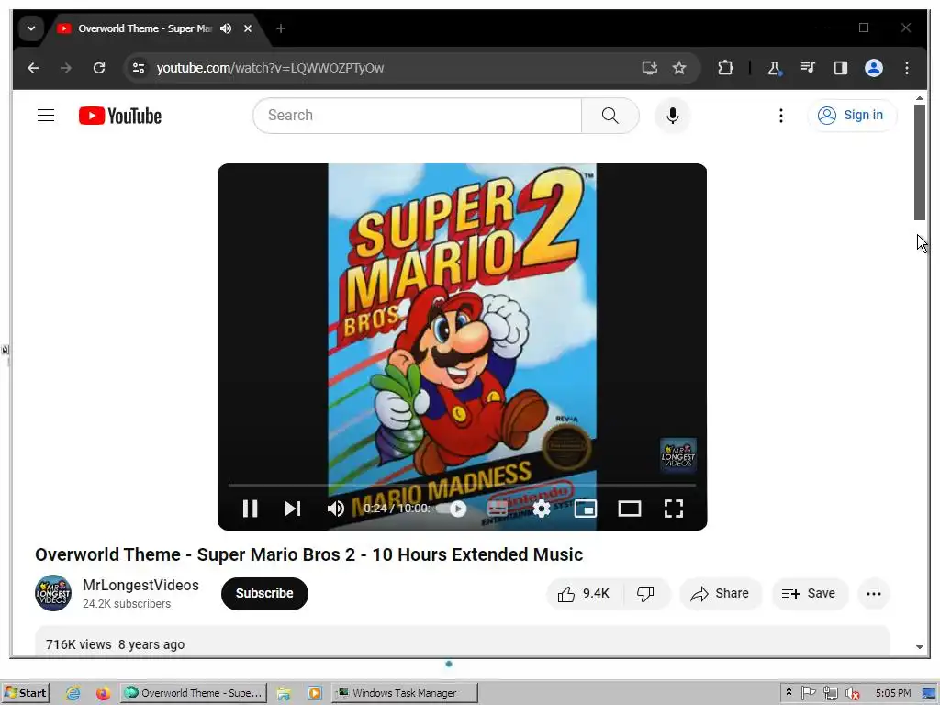Switch to Windows Task Manager taskbar item
Screen dimensions: 940x705
pos(405,693)
